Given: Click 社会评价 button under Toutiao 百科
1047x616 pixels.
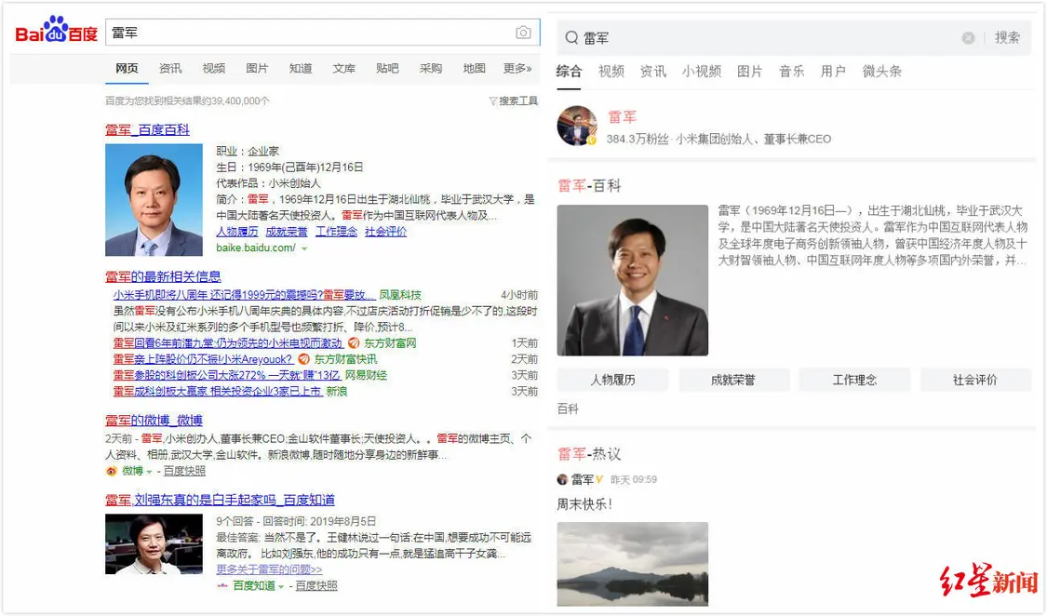Looking at the screenshot, I should point(975,380).
